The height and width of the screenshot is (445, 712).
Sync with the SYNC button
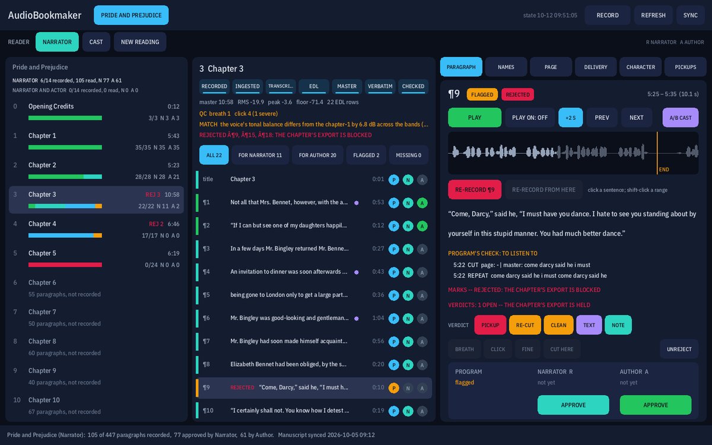coord(691,15)
